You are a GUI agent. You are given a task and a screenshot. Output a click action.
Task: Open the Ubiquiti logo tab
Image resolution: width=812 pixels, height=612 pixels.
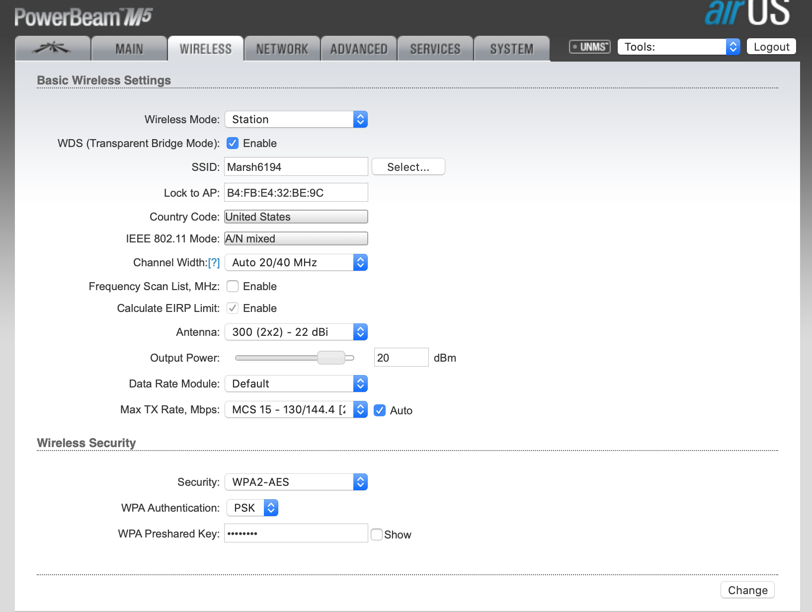[x=52, y=49]
